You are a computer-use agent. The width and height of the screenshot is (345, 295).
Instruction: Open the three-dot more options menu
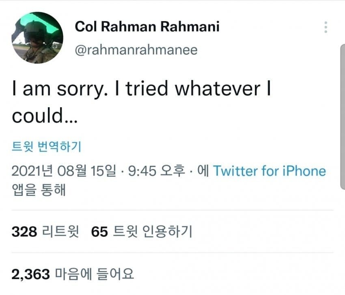(325, 27)
